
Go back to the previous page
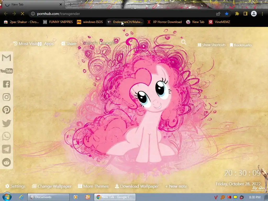click(x=6, y=14)
